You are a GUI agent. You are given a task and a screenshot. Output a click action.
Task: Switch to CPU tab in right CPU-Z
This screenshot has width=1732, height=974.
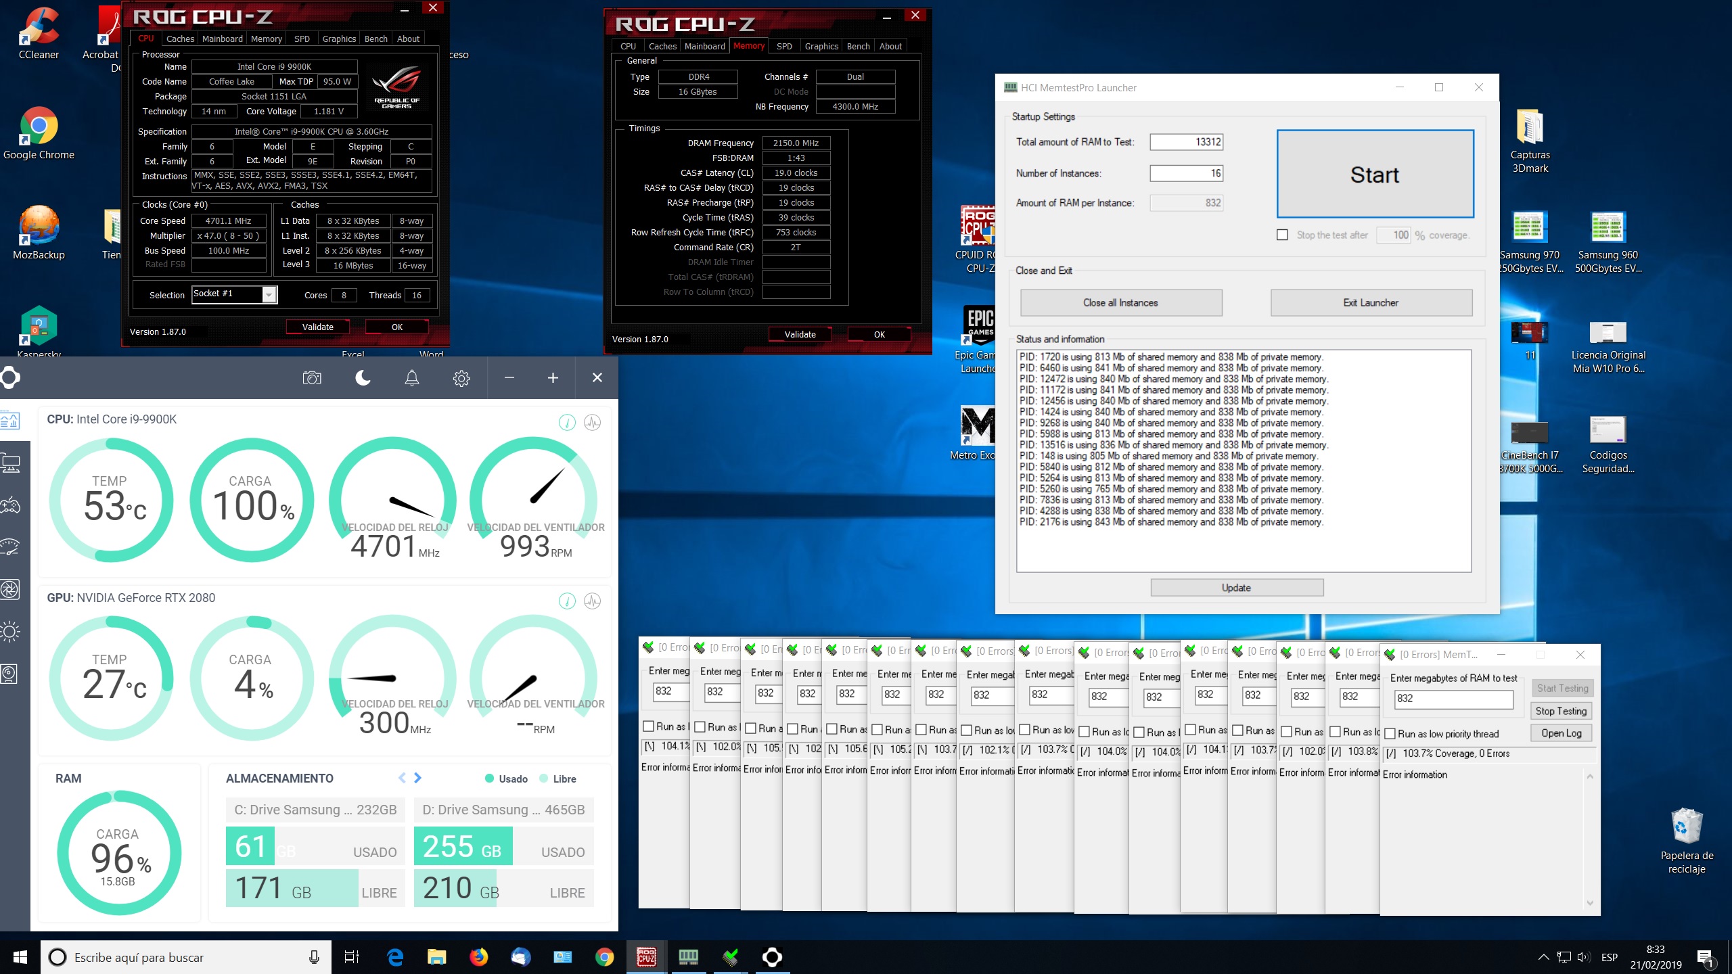[x=628, y=46]
